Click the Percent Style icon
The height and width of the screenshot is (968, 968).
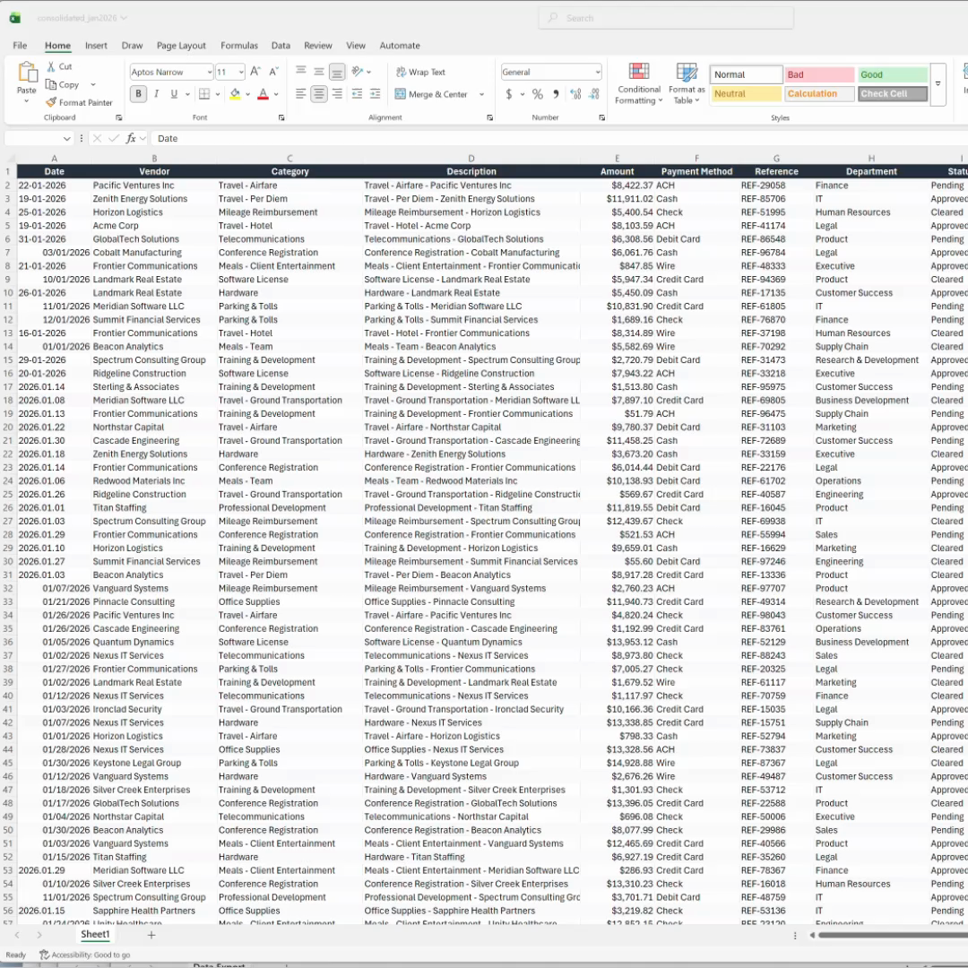point(537,94)
